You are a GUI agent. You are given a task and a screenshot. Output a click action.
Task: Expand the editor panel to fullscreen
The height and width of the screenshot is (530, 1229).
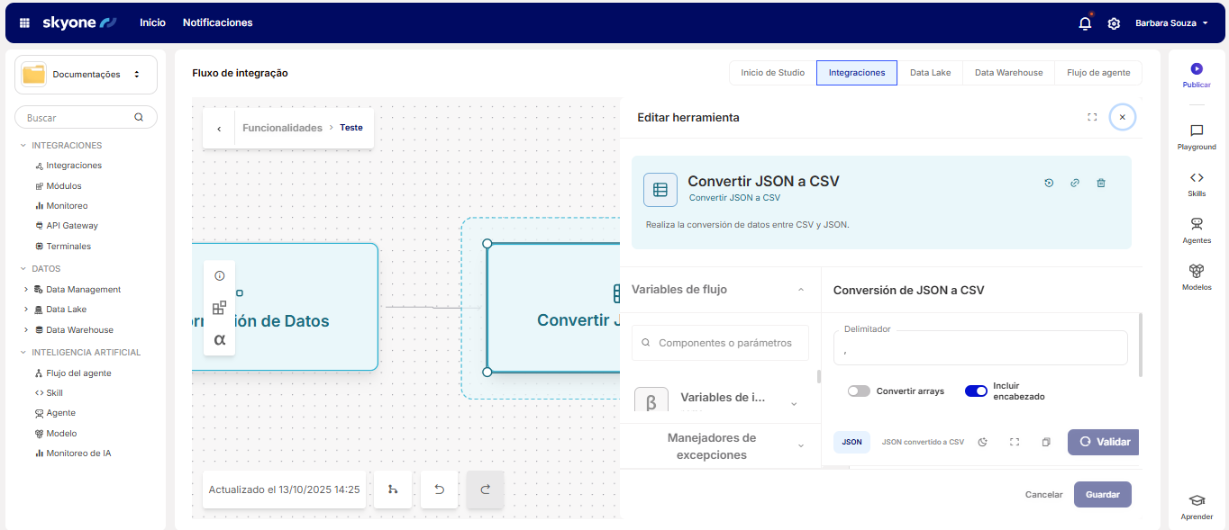(x=1092, y=117)
